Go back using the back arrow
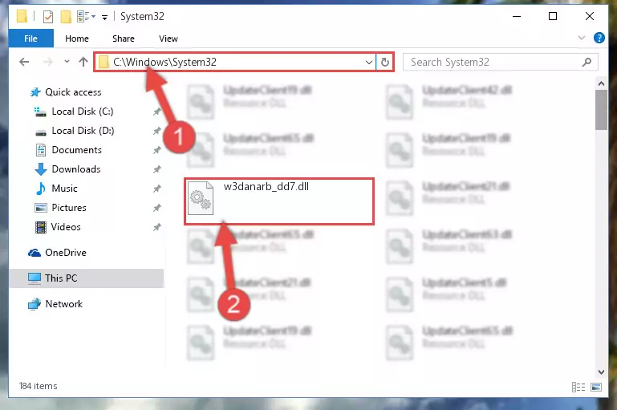This screenshot has width=617, height=410. [x=24, y=62]
